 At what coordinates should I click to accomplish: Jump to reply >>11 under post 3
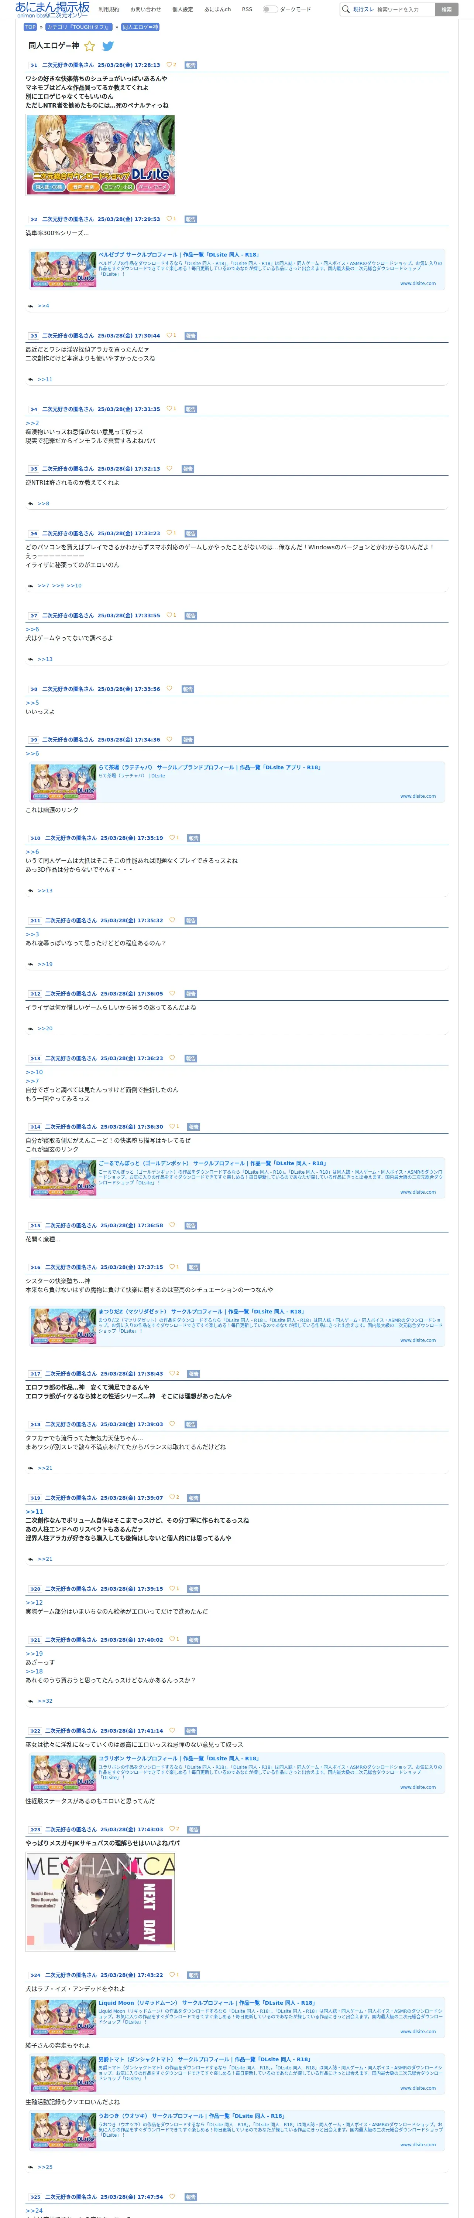click(45, 379)
